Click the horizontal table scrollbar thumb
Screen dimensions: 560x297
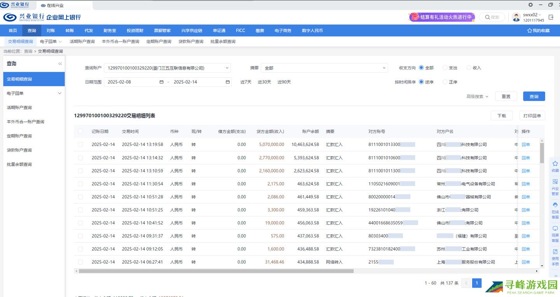click(216, 271)
